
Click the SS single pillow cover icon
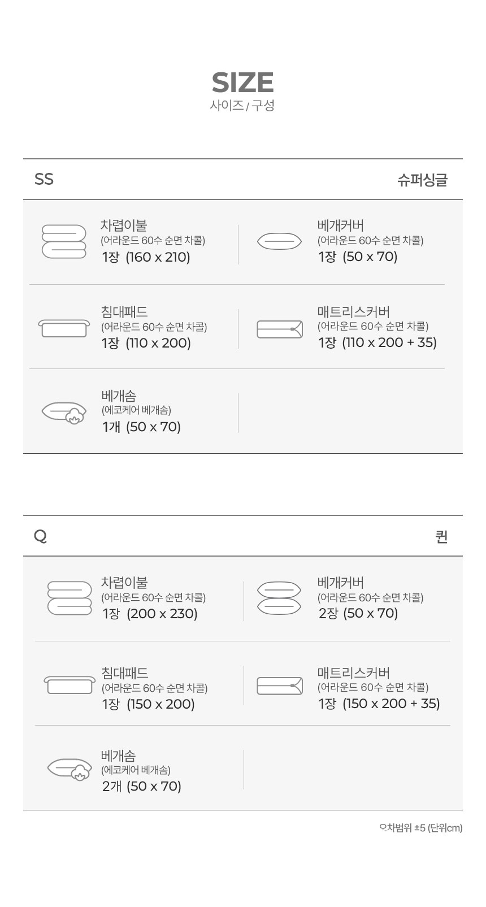pos(279,241)
